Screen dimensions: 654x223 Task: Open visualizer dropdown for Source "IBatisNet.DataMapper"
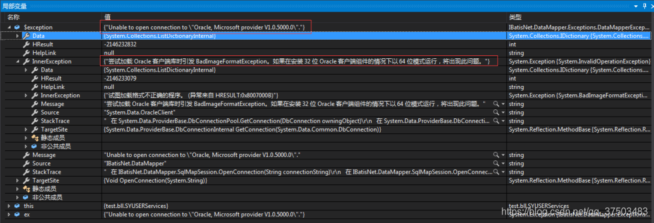503,163
